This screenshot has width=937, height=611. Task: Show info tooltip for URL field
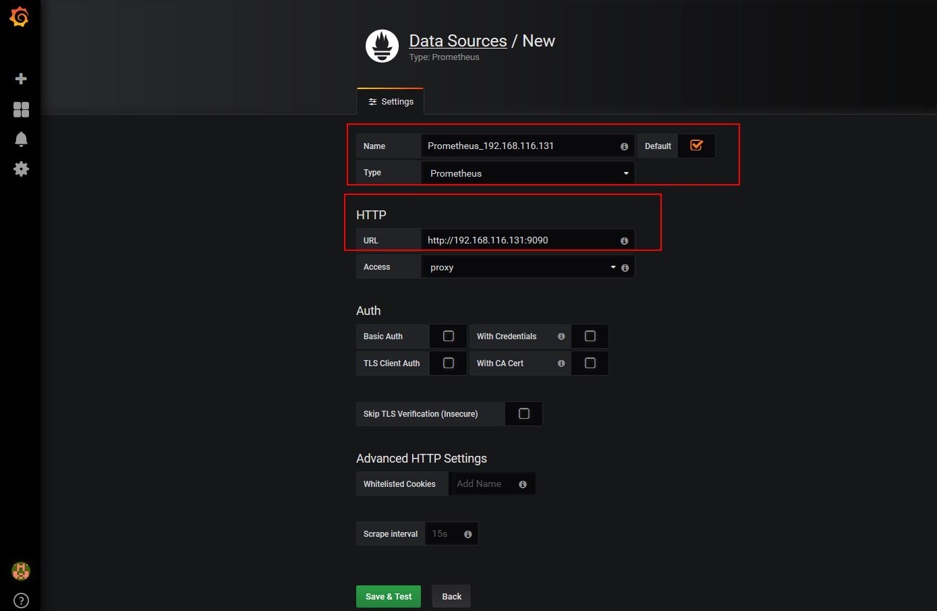pyautogui.click(x=624, y=241)
